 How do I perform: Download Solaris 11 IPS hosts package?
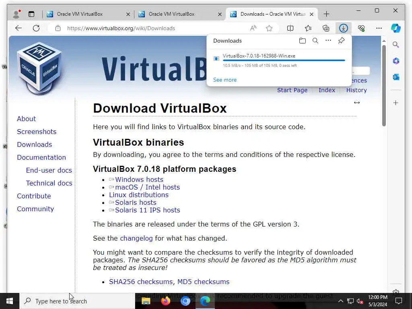(147, 210)
